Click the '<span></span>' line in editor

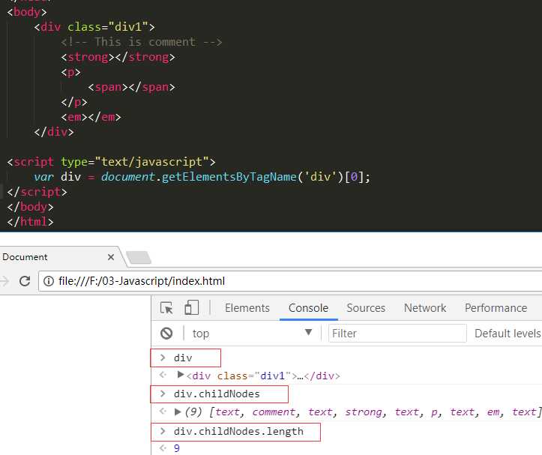131,87
